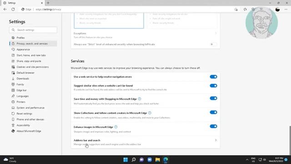The width and height of the screenshot is (291, 164).
Task: Turn off web service for navigation errors
Action: click(213, 77)
